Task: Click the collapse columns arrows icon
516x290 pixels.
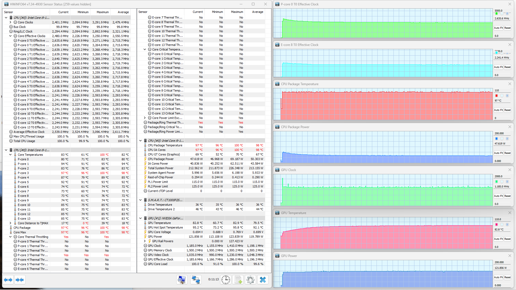Action: pyautogui.click(x=20, y=280)
